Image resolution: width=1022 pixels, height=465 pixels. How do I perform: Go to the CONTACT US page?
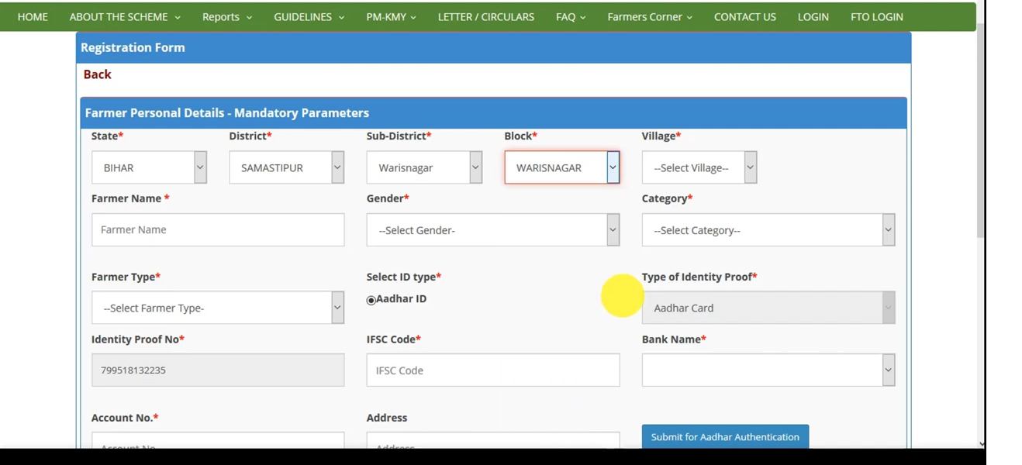point(744,16)
